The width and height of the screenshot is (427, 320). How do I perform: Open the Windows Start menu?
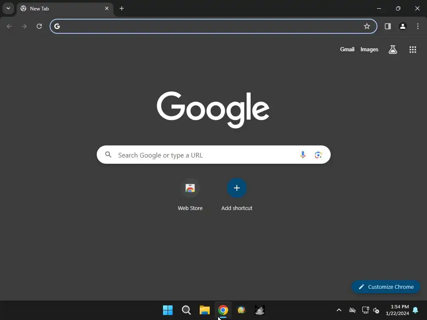pos(168,310)
